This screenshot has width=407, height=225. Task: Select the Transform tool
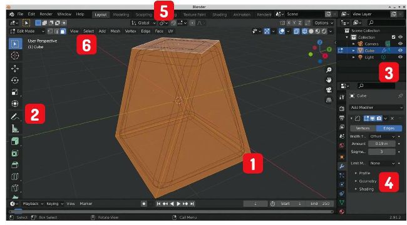(15, 103)
